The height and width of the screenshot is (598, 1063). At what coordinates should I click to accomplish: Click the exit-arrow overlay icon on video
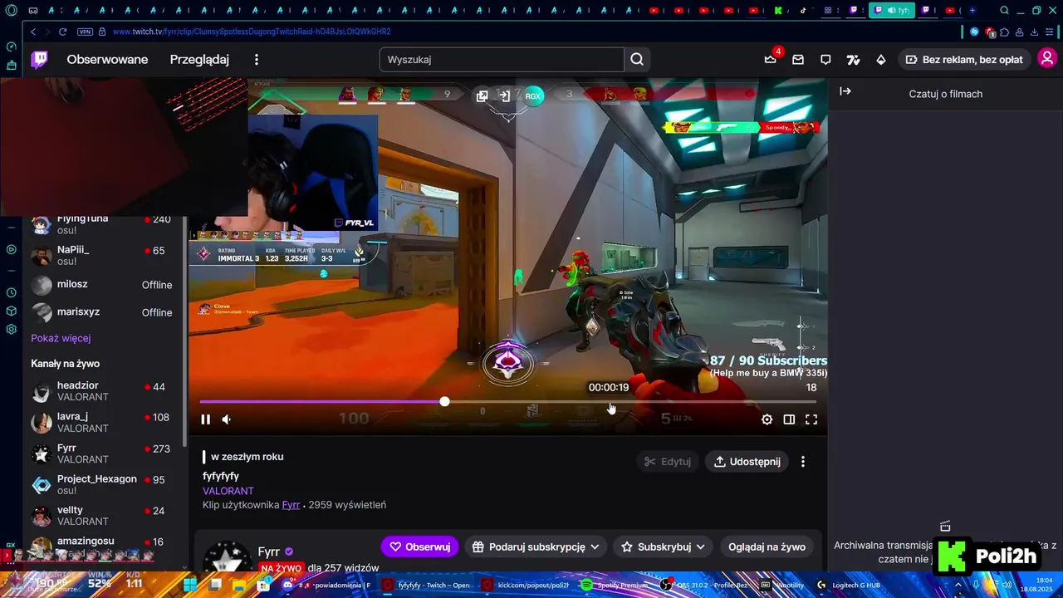click(x=504, y=96)
